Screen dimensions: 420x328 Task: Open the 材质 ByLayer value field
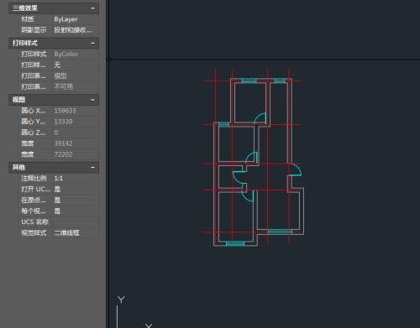point(76,19)
